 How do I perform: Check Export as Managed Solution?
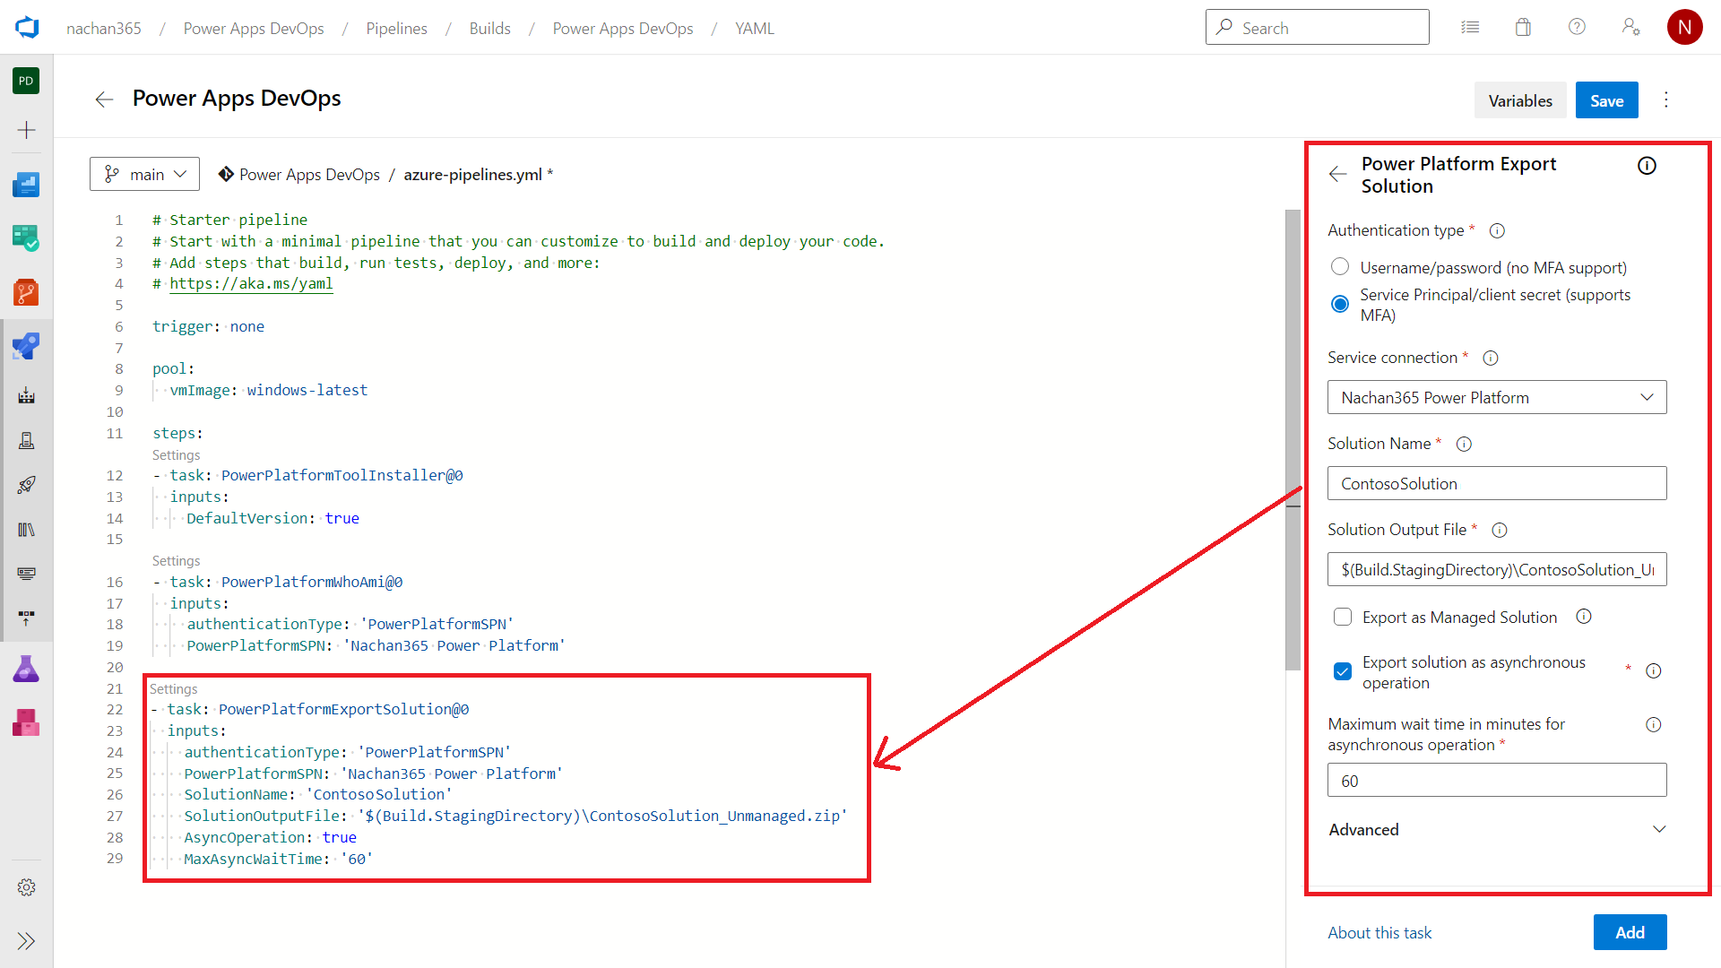click(x=1343, y=617)
